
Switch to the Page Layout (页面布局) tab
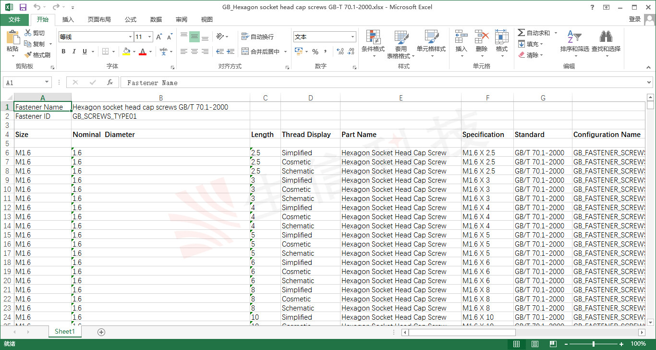pos(99,19)
